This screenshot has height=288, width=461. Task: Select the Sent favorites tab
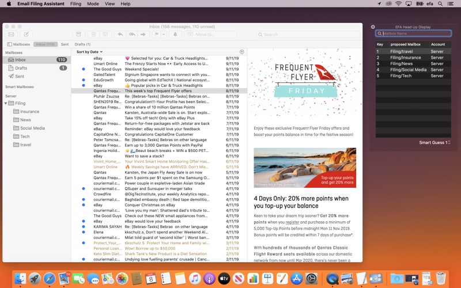65,44
